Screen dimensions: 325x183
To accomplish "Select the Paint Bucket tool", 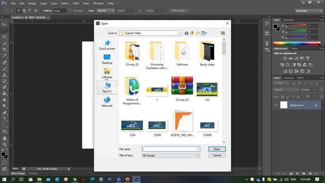I will point(5,94).
